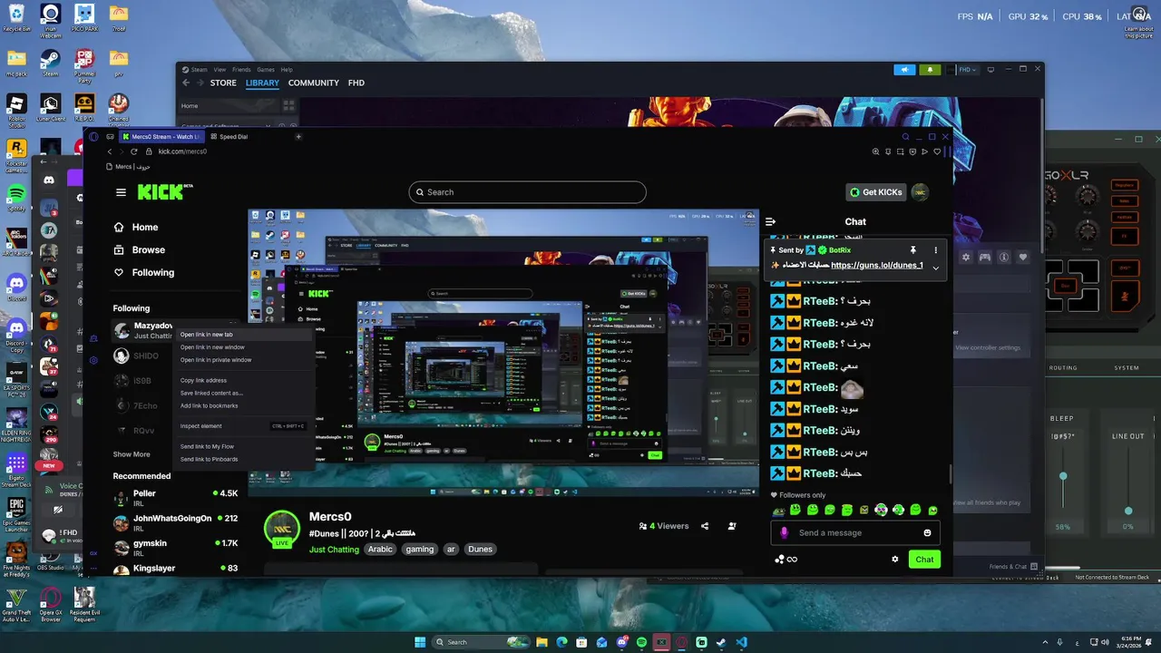Open the guns.lol/dunes_1 link
1161x653 pixels.
(x=877, y=265)
